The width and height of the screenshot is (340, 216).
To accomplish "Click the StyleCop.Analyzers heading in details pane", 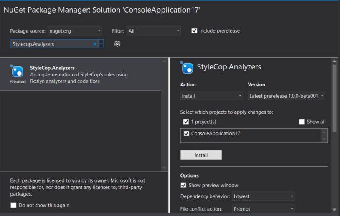I will 229,67.
